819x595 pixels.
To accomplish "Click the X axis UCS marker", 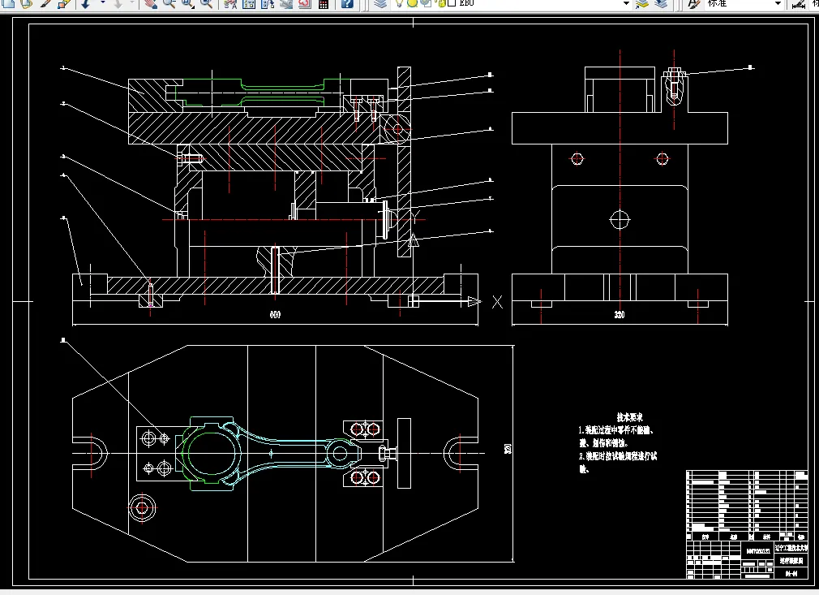I will [497, 302].
